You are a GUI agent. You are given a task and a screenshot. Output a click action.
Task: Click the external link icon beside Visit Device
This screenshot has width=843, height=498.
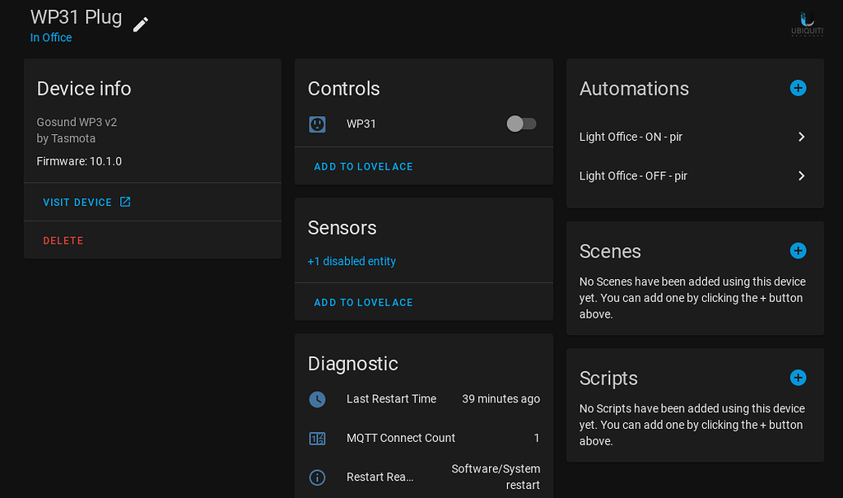tap(124, 201)
